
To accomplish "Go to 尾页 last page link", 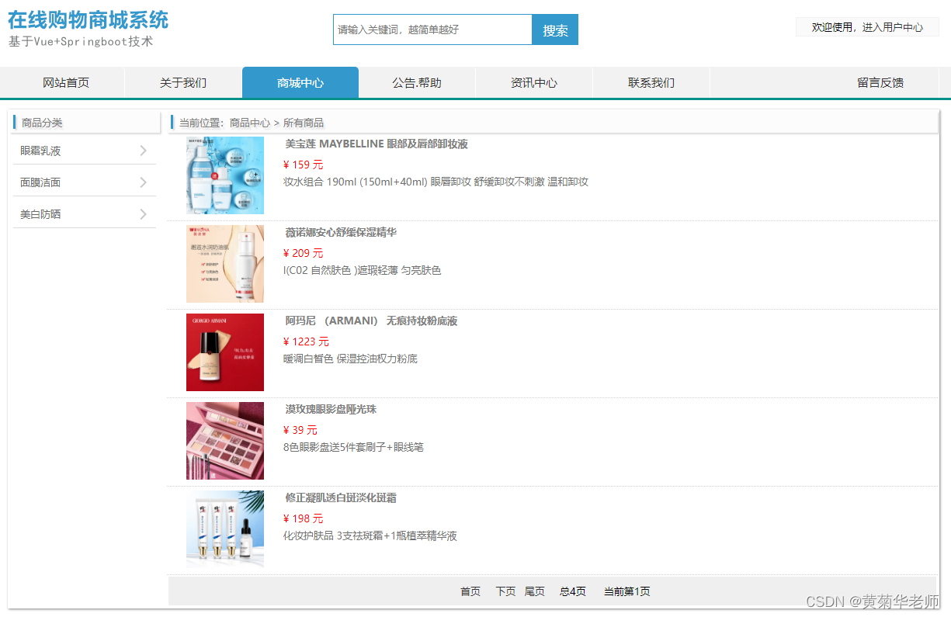I will [535, 591].
